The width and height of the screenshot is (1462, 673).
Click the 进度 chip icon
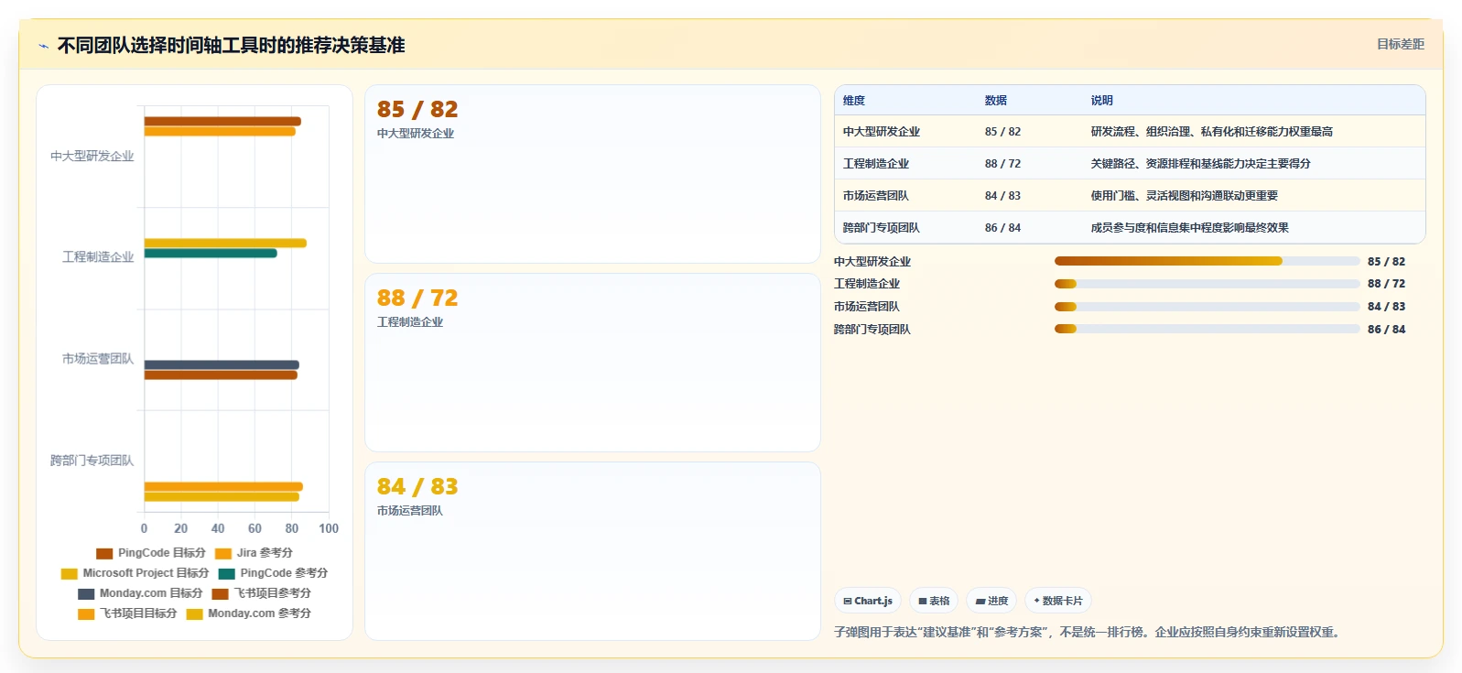click(x=980, y=602)
